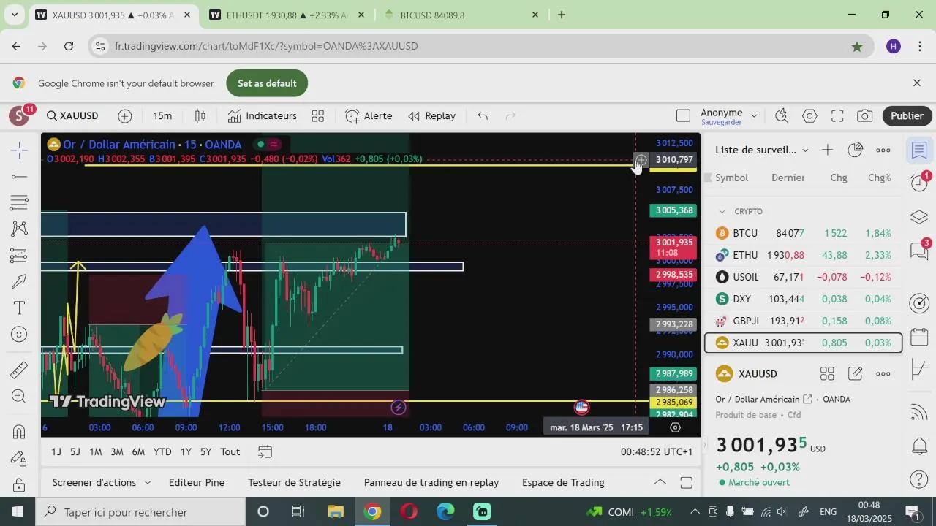Collapse the bottom panel chevron
This screenshot has height=526, width=936.
tap(660, 483)
